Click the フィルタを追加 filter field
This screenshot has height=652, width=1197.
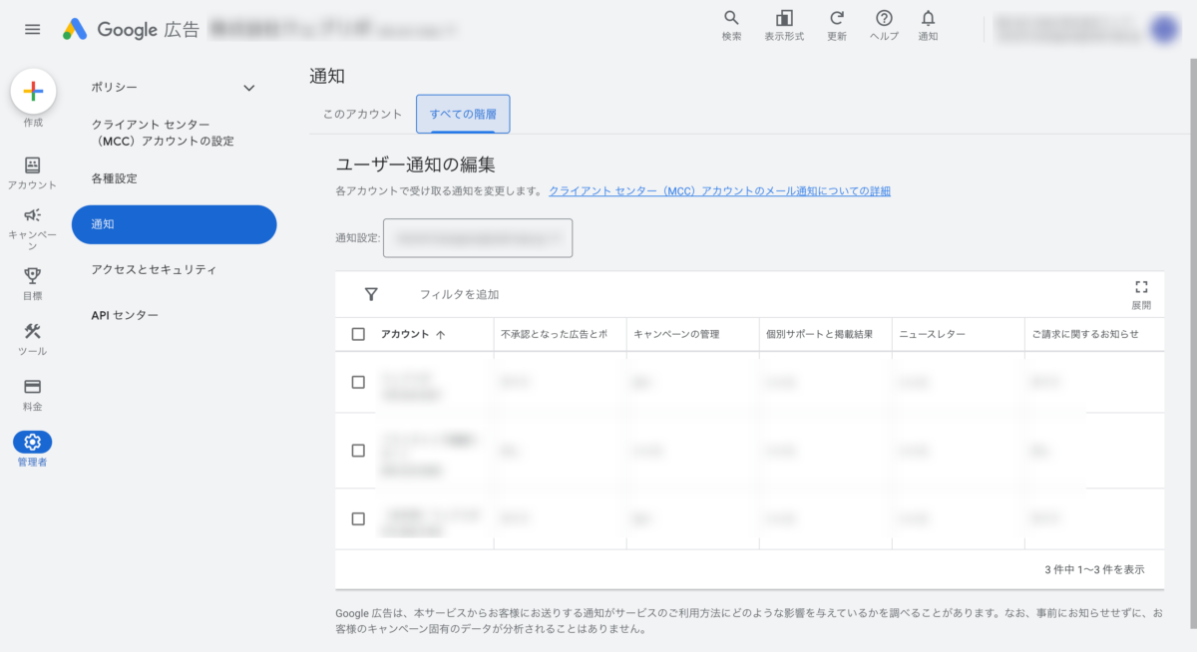pyautogui.click(x=459, y=294)
